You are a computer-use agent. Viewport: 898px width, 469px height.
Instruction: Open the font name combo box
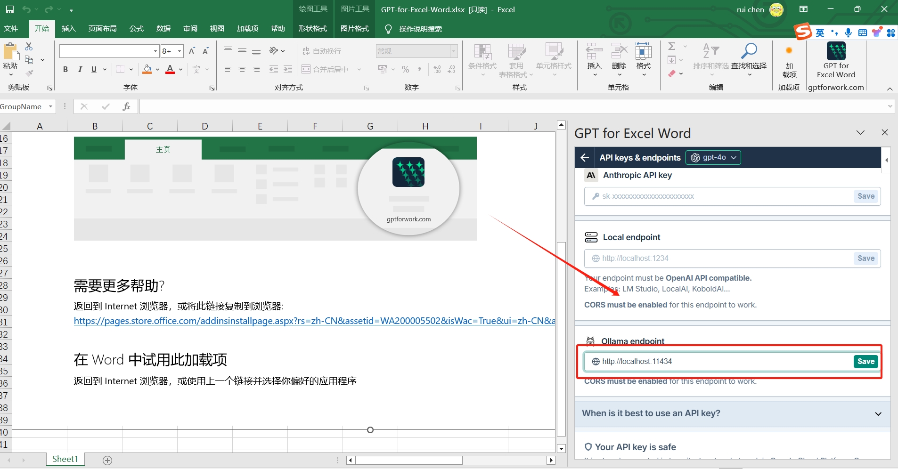(x=109, y=51)
